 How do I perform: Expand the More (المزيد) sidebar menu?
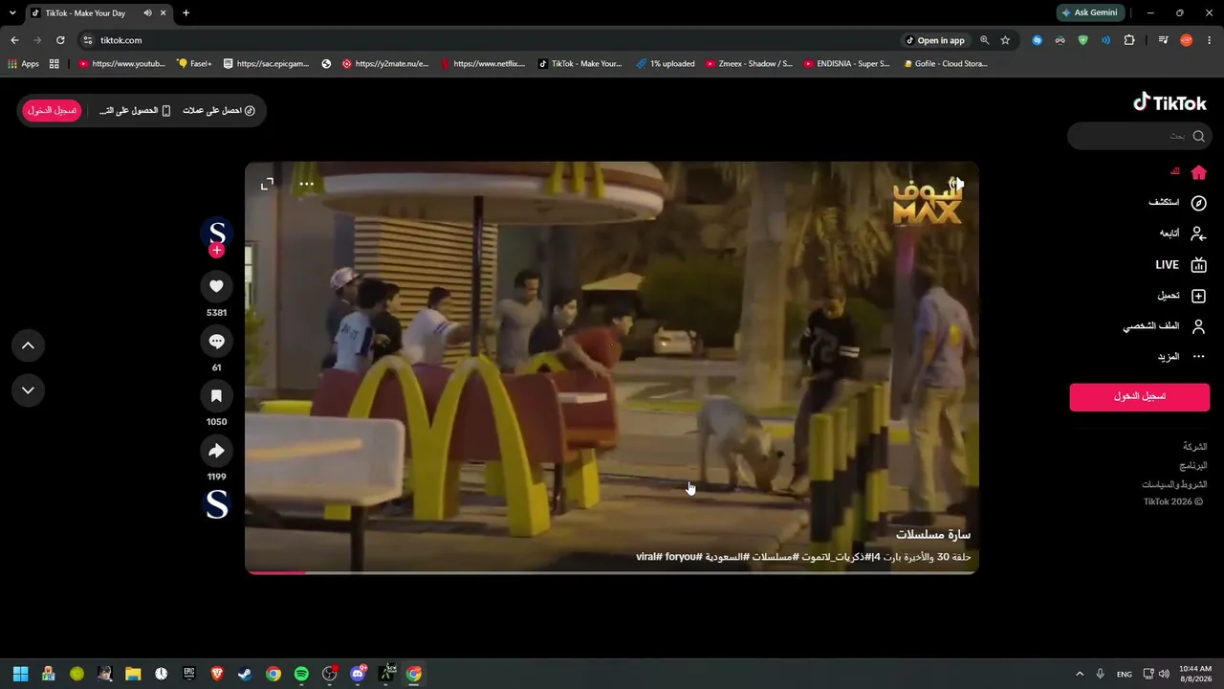pyautogui.click(x=1182, y=357)
